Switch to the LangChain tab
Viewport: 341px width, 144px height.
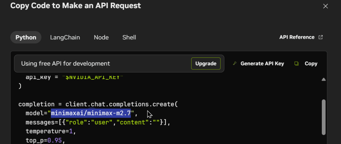(65, 37)
